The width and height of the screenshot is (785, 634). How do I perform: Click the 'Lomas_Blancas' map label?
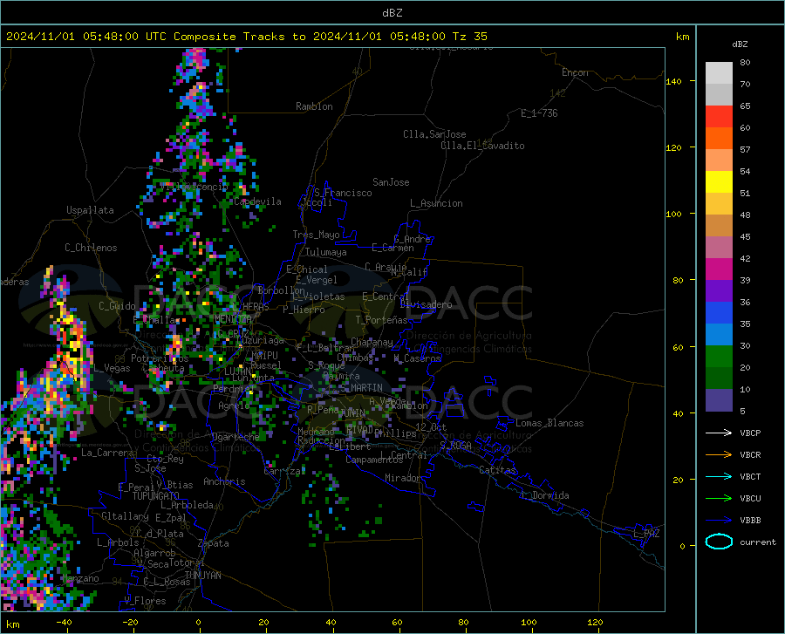point(549,423)
